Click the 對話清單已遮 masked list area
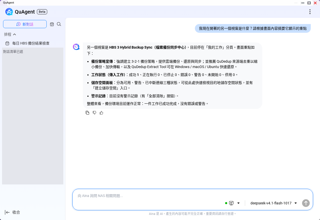This screenshot has height=220, width=320. (33, 116)
